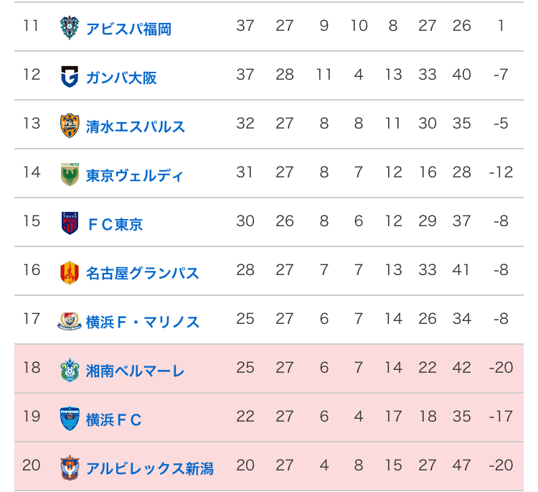Click the Nagoya Grampus club crest icon
The height and width of the screenshot is (492, 538).
click(69, 271)
